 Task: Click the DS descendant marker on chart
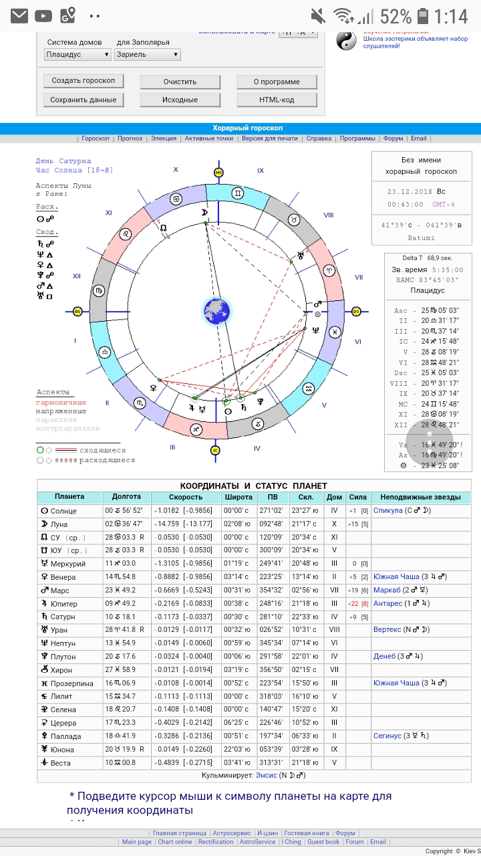pos(356,312)
